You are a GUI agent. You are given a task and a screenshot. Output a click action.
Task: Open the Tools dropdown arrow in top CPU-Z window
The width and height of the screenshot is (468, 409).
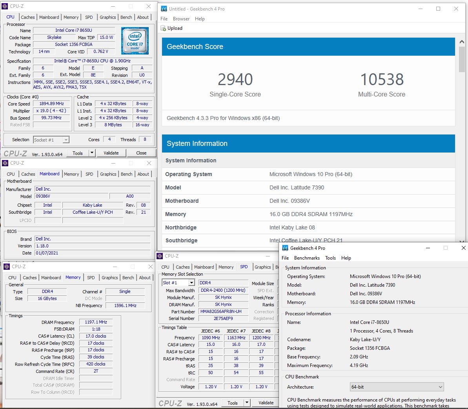point(92,153)
